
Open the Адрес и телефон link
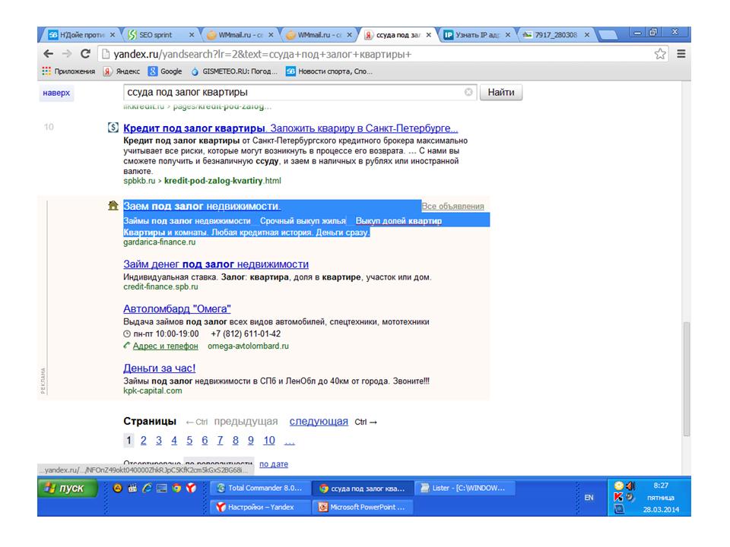click(x=165, y=346)
